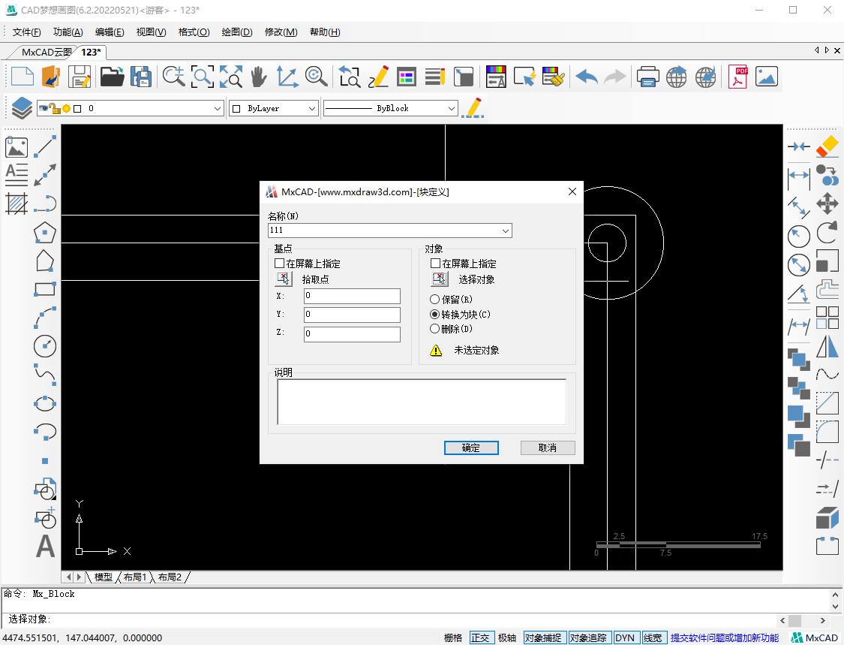Viewport: 844px width, 645px height.
Task: Choose the Polygon drawing tool
Action: coord(45,233)
